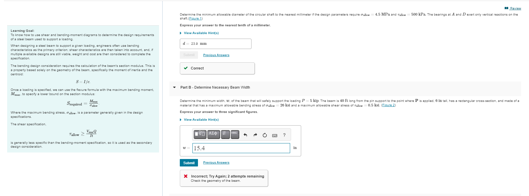Open Previous Answers for Part B

pyautogui.click(x=216, y=163)
